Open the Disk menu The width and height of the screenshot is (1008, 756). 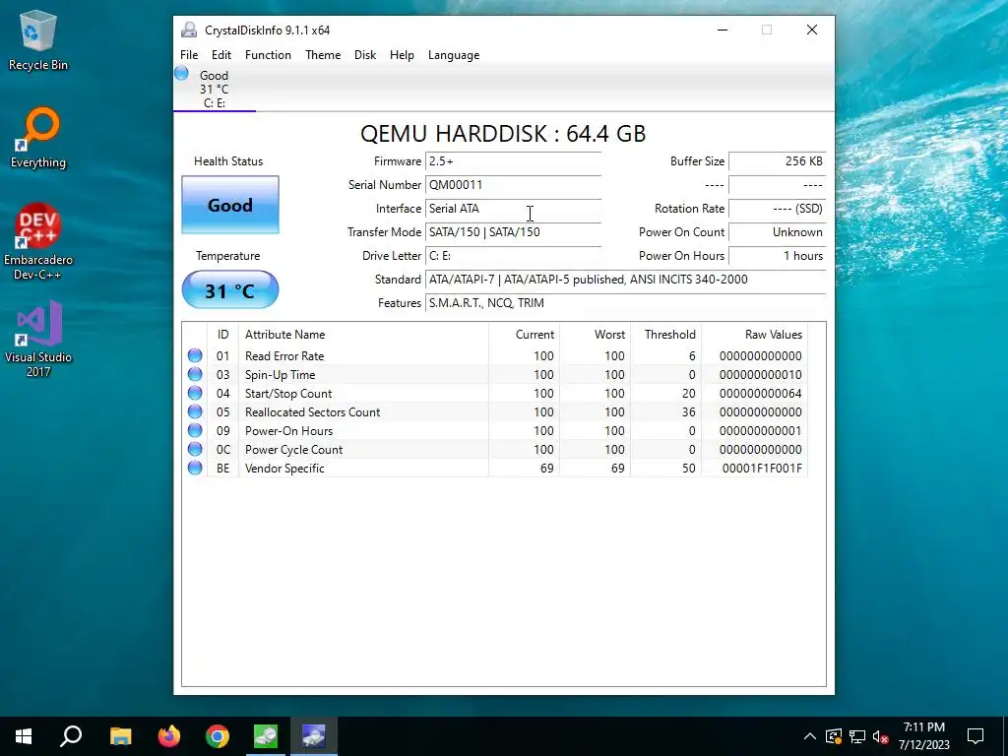pyautogui.click(x=365, y=55)
